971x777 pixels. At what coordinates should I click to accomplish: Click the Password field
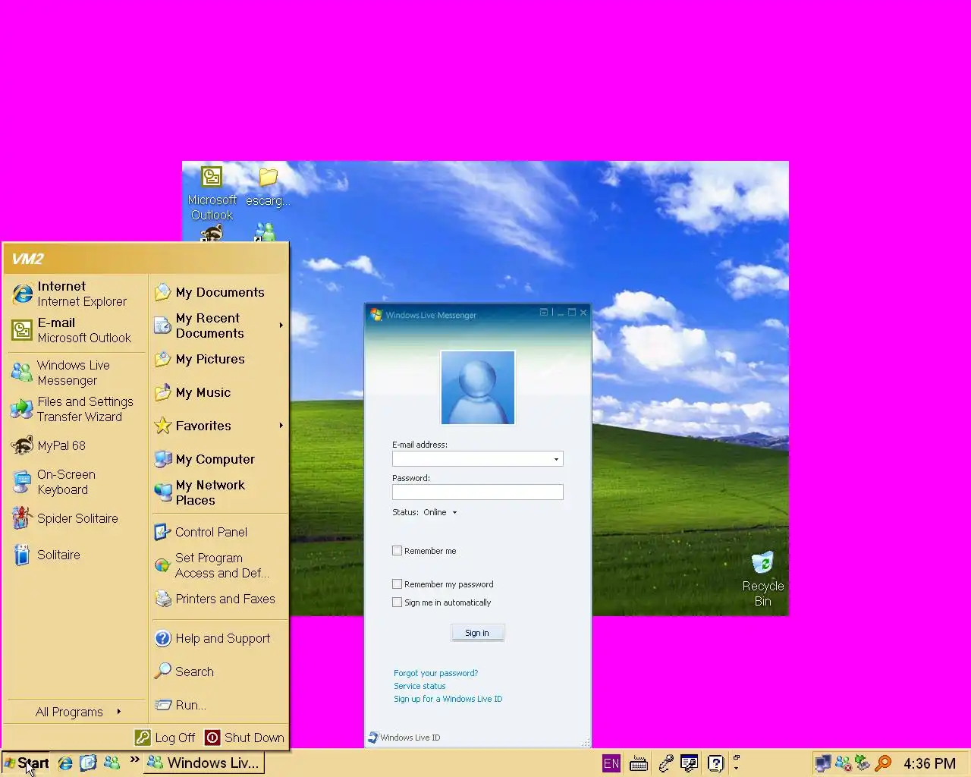tap(477, 492)
